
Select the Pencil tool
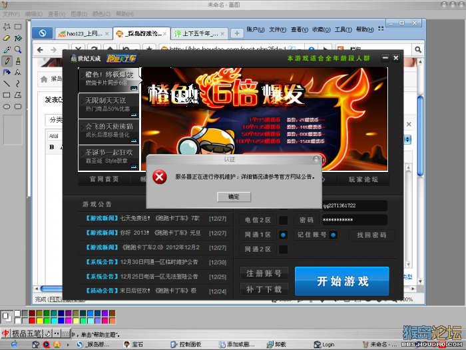point(7,61)
